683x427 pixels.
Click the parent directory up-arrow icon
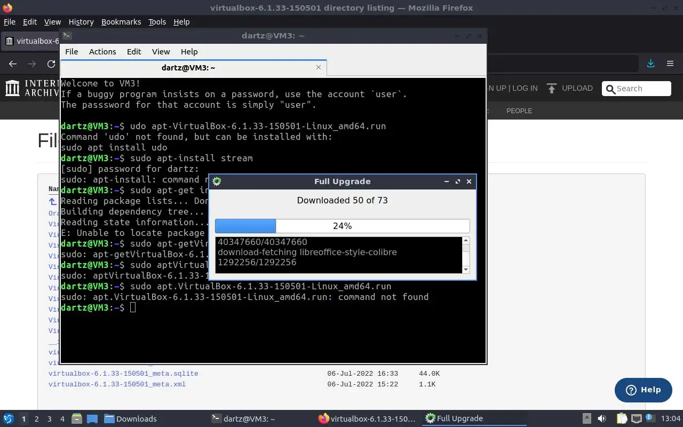click(52, 201)
